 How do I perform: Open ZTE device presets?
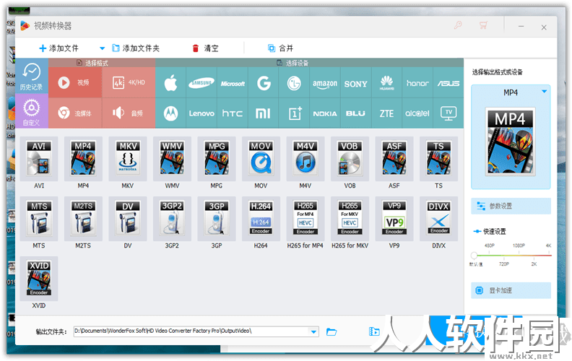click(386, 113)
